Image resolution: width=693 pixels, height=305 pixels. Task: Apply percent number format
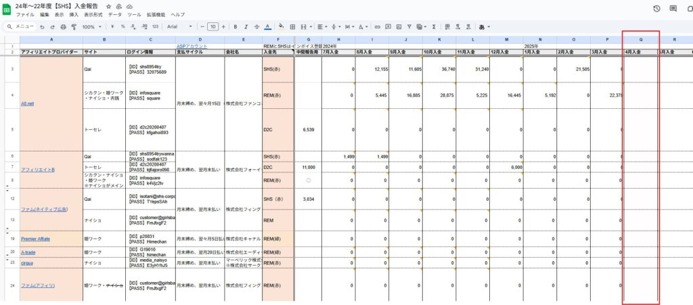123,27
